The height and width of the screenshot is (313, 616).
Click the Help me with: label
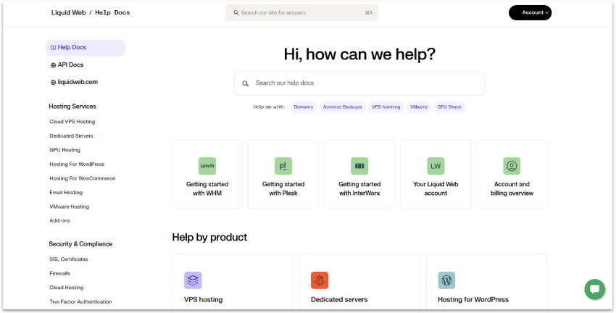tap(269, 107)
